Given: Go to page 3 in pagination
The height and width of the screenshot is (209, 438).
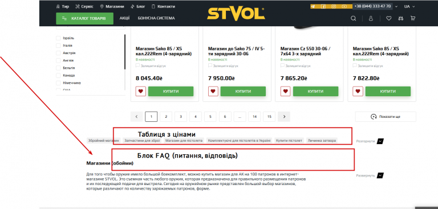Looking at the screenshot, I should tap(181, 117).
